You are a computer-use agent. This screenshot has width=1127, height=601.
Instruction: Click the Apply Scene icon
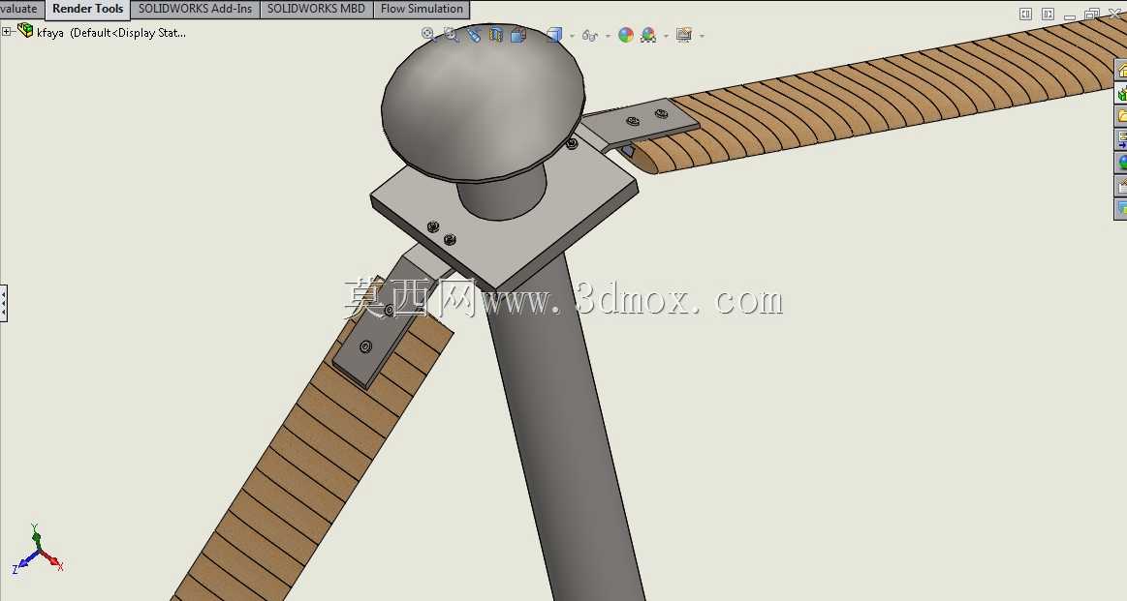(x=648, y=35)
